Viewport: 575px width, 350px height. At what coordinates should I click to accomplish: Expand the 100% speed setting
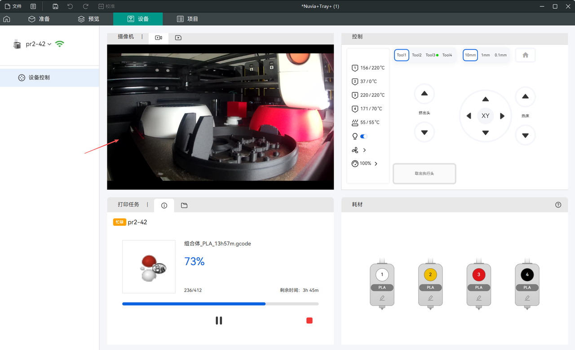point(376,164)
